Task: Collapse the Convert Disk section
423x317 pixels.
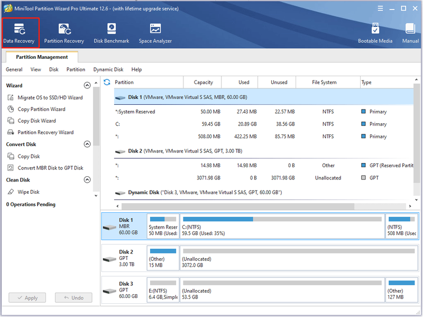Action: click(87, 144)
